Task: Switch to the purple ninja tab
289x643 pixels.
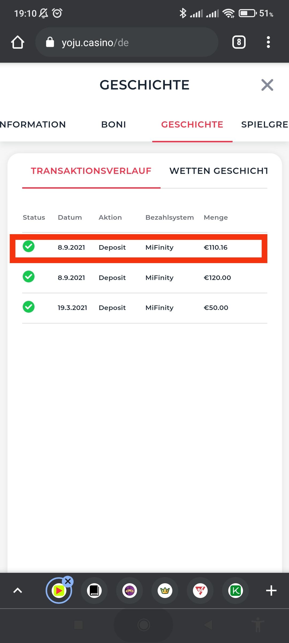Action: pyautogui.click(x=130, y=590)
